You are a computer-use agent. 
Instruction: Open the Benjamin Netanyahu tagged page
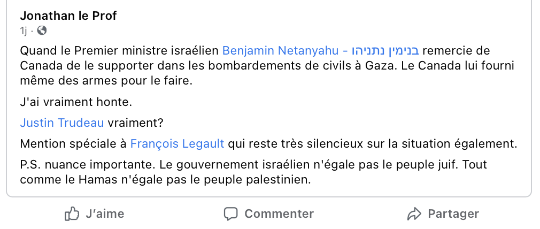click(x=280, y=51)
